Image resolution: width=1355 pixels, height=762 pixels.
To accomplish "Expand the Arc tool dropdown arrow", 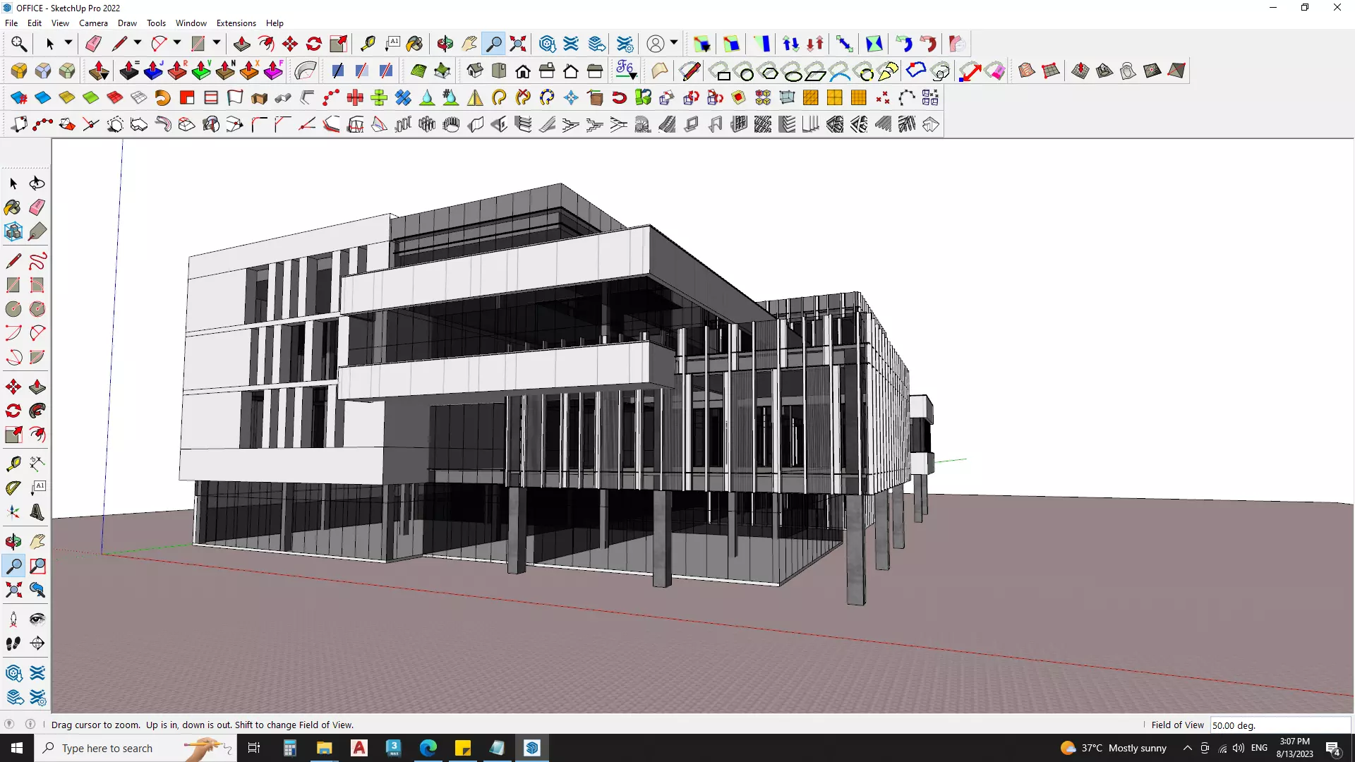I will click(177, 44).
